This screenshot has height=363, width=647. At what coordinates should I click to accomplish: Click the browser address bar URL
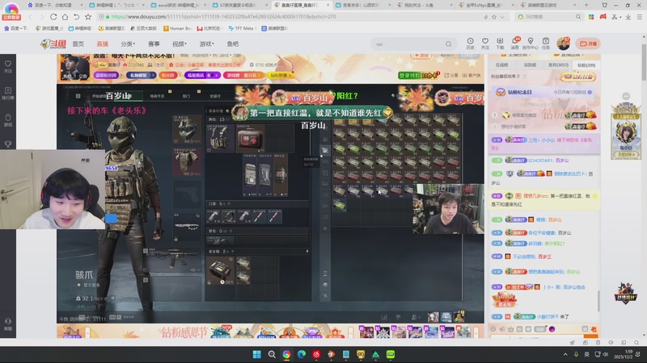pyautogui.click(x=224, y=17)
